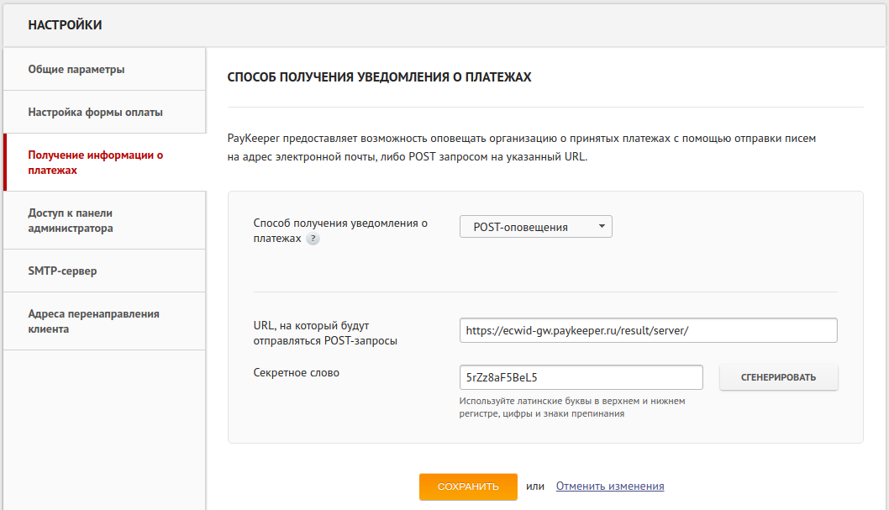Click the НАСТРОЙКИ page header title
Screen dimensions: 889x510
[x=65, y=25]
